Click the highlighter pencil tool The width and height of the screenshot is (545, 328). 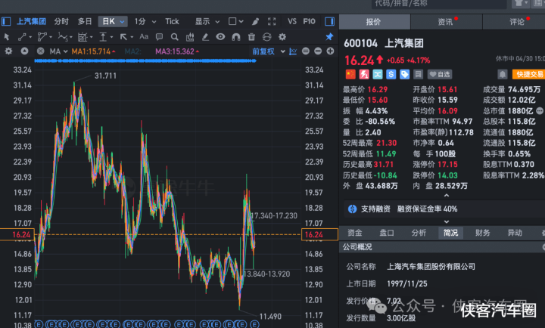[x=205, y=37]
